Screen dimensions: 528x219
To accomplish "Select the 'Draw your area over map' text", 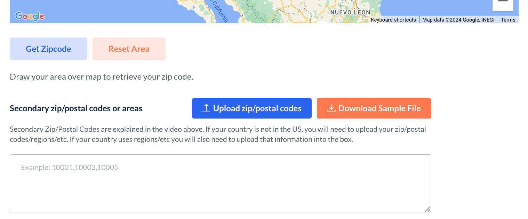I will click(101, 77).
